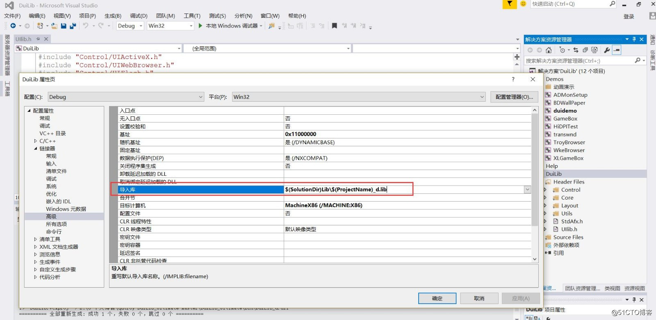Click the New Project toolbar icon

[40, 26]
